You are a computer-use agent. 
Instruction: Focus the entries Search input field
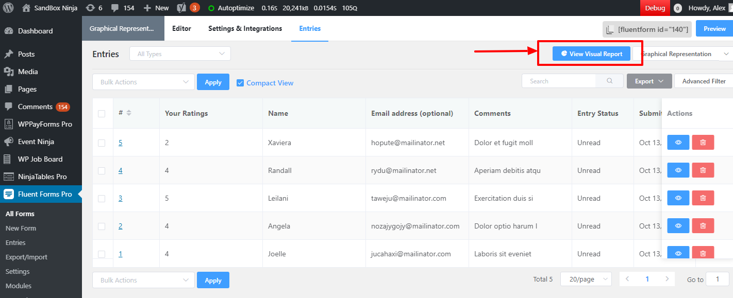[x=559, y=81]
